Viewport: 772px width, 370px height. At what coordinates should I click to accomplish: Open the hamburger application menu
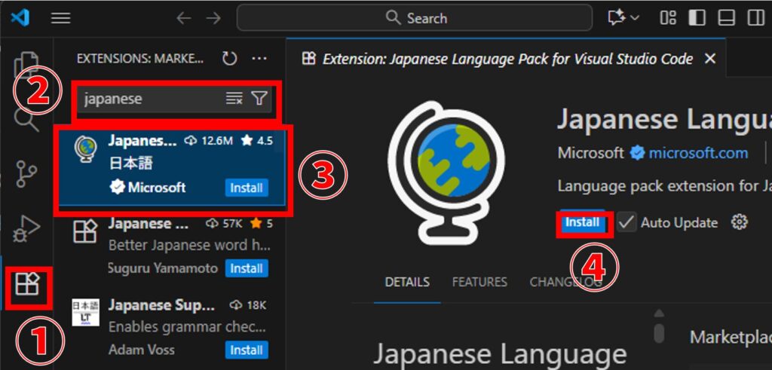click(60, 18)
